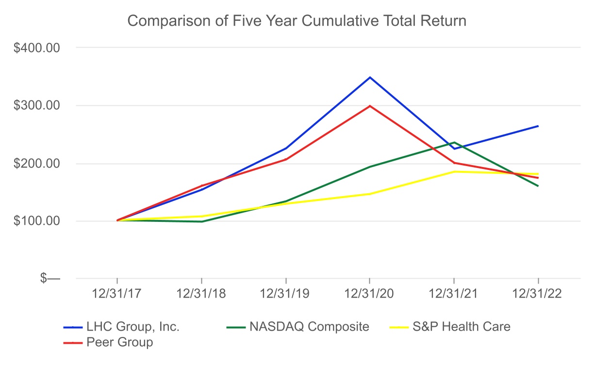Click the green NASDAQ Composite legend line marker
Screen dimensions: 595x369
coord(236,327)
